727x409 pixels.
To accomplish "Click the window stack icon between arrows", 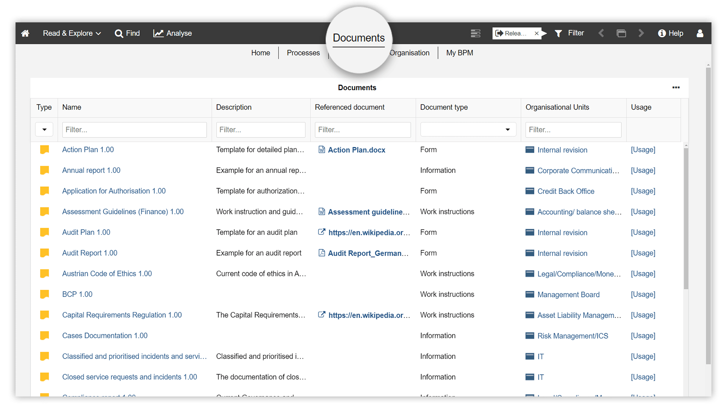I will [621, 33].
